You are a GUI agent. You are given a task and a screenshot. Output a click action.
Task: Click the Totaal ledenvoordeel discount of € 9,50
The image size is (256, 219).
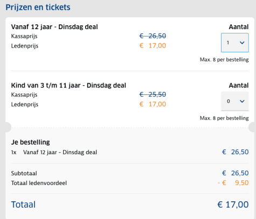click(233, 183)
